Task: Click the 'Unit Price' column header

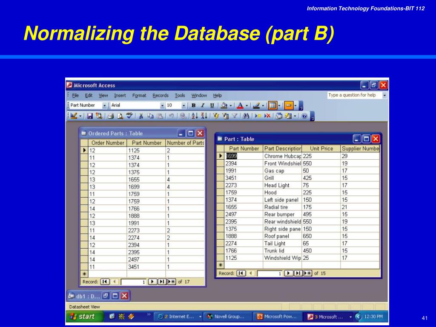Action: pos(321,149)
